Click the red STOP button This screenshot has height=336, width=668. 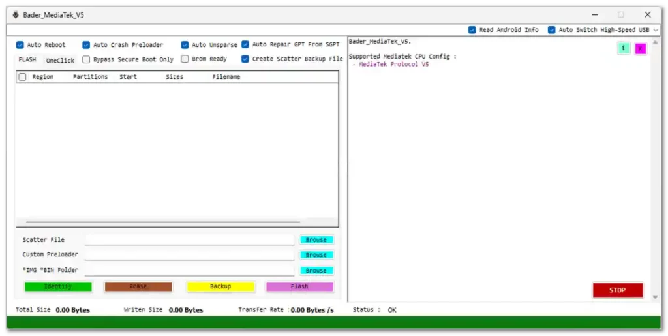[617, 290]
